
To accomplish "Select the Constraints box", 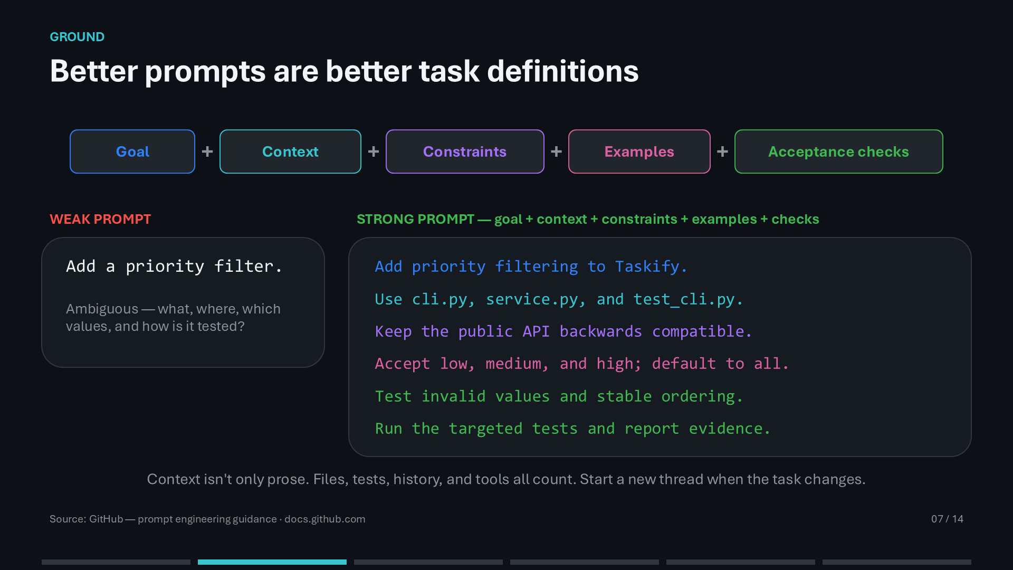I will (x=465, y=151).
